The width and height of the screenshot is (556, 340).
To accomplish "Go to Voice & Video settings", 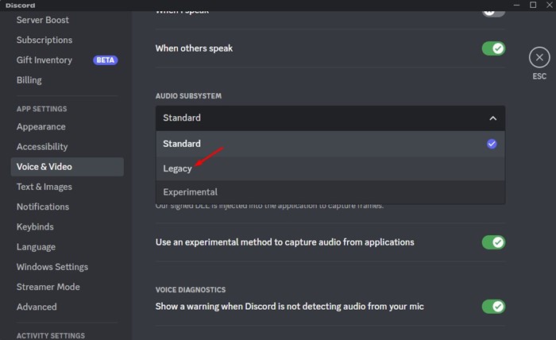I will [44, 167].
